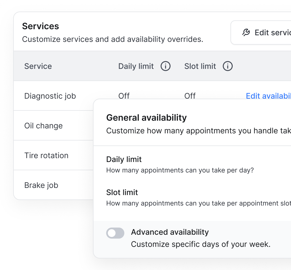
Task: Select the Tire rotation service row
Action: click(x=46, y=155)
